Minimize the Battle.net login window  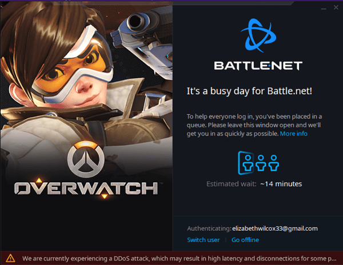(324, 9)
